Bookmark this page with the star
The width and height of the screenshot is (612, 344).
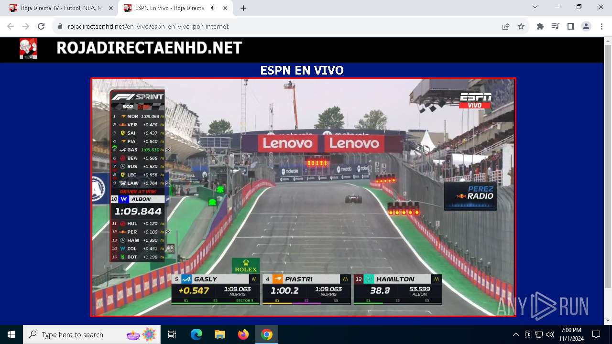tap(521, 26)
